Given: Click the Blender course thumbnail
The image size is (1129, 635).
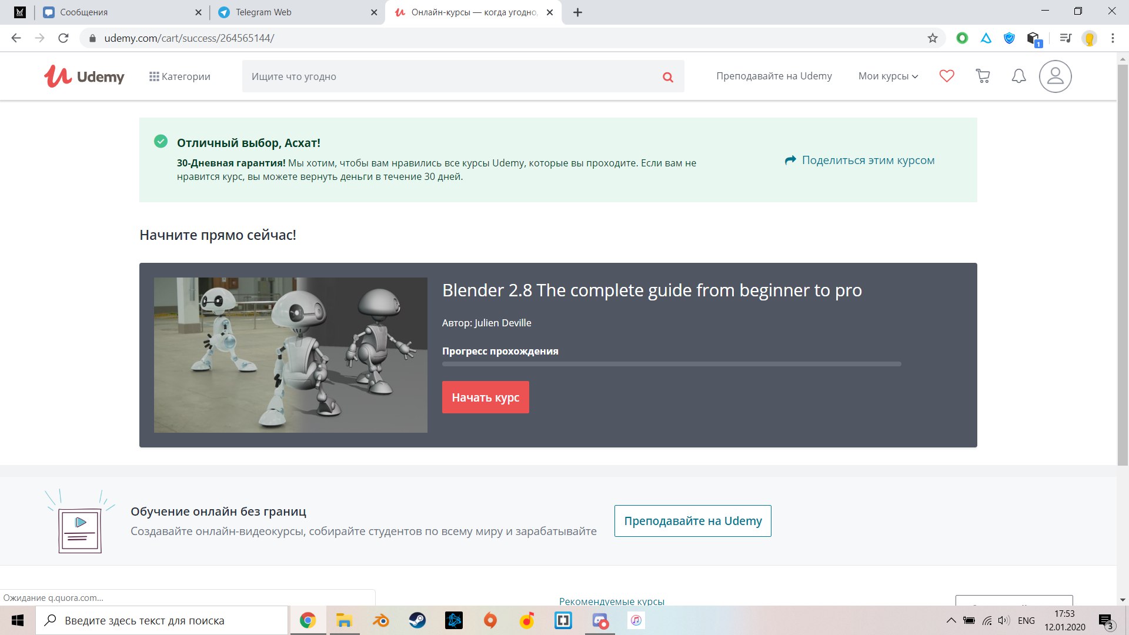Looking at the screenshot, I should (x=290, y=355).
